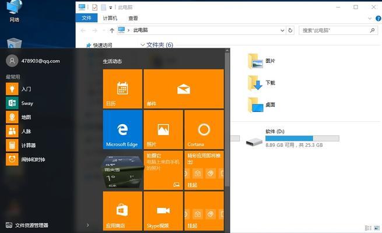Open address bar history dropdown

(x=282, y=30)
